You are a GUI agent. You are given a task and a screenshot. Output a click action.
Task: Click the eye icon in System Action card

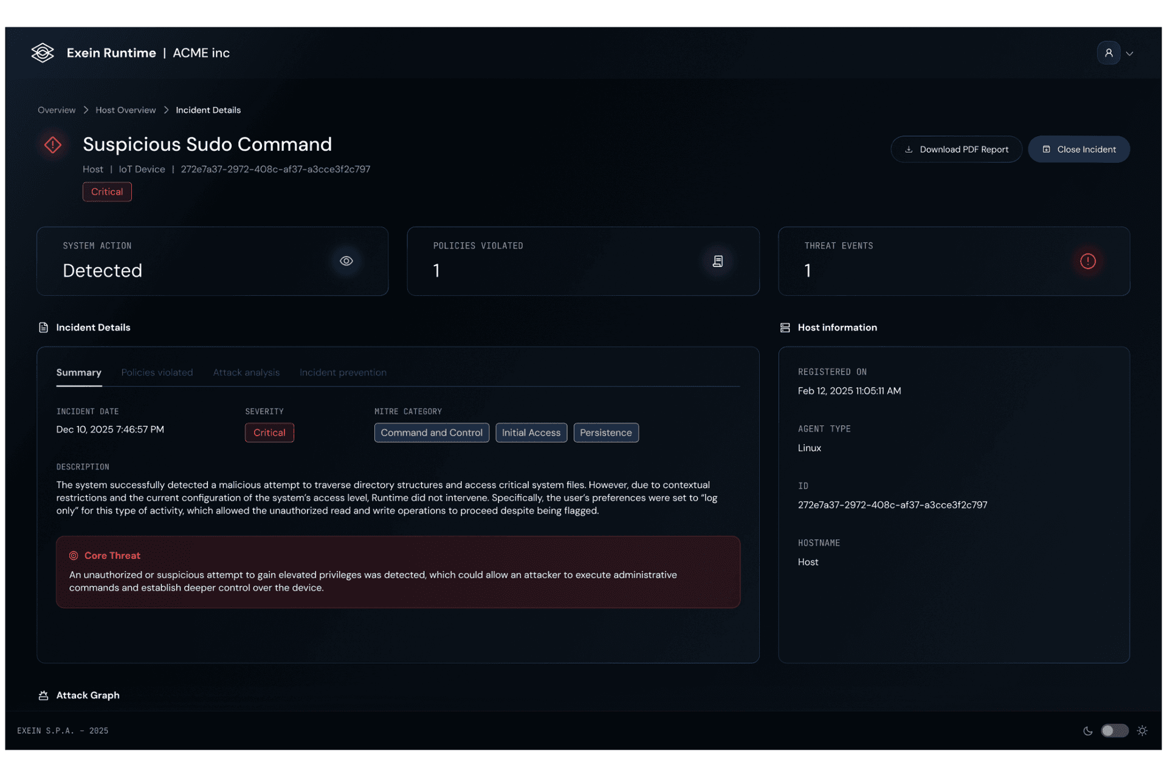pyautogui.click(x=346, y=261)
